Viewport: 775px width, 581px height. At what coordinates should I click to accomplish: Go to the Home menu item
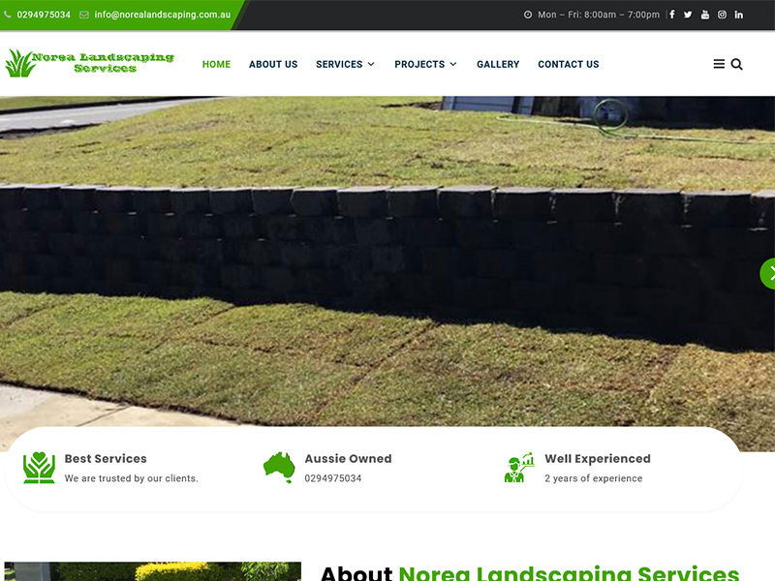(x=216, y=64)
